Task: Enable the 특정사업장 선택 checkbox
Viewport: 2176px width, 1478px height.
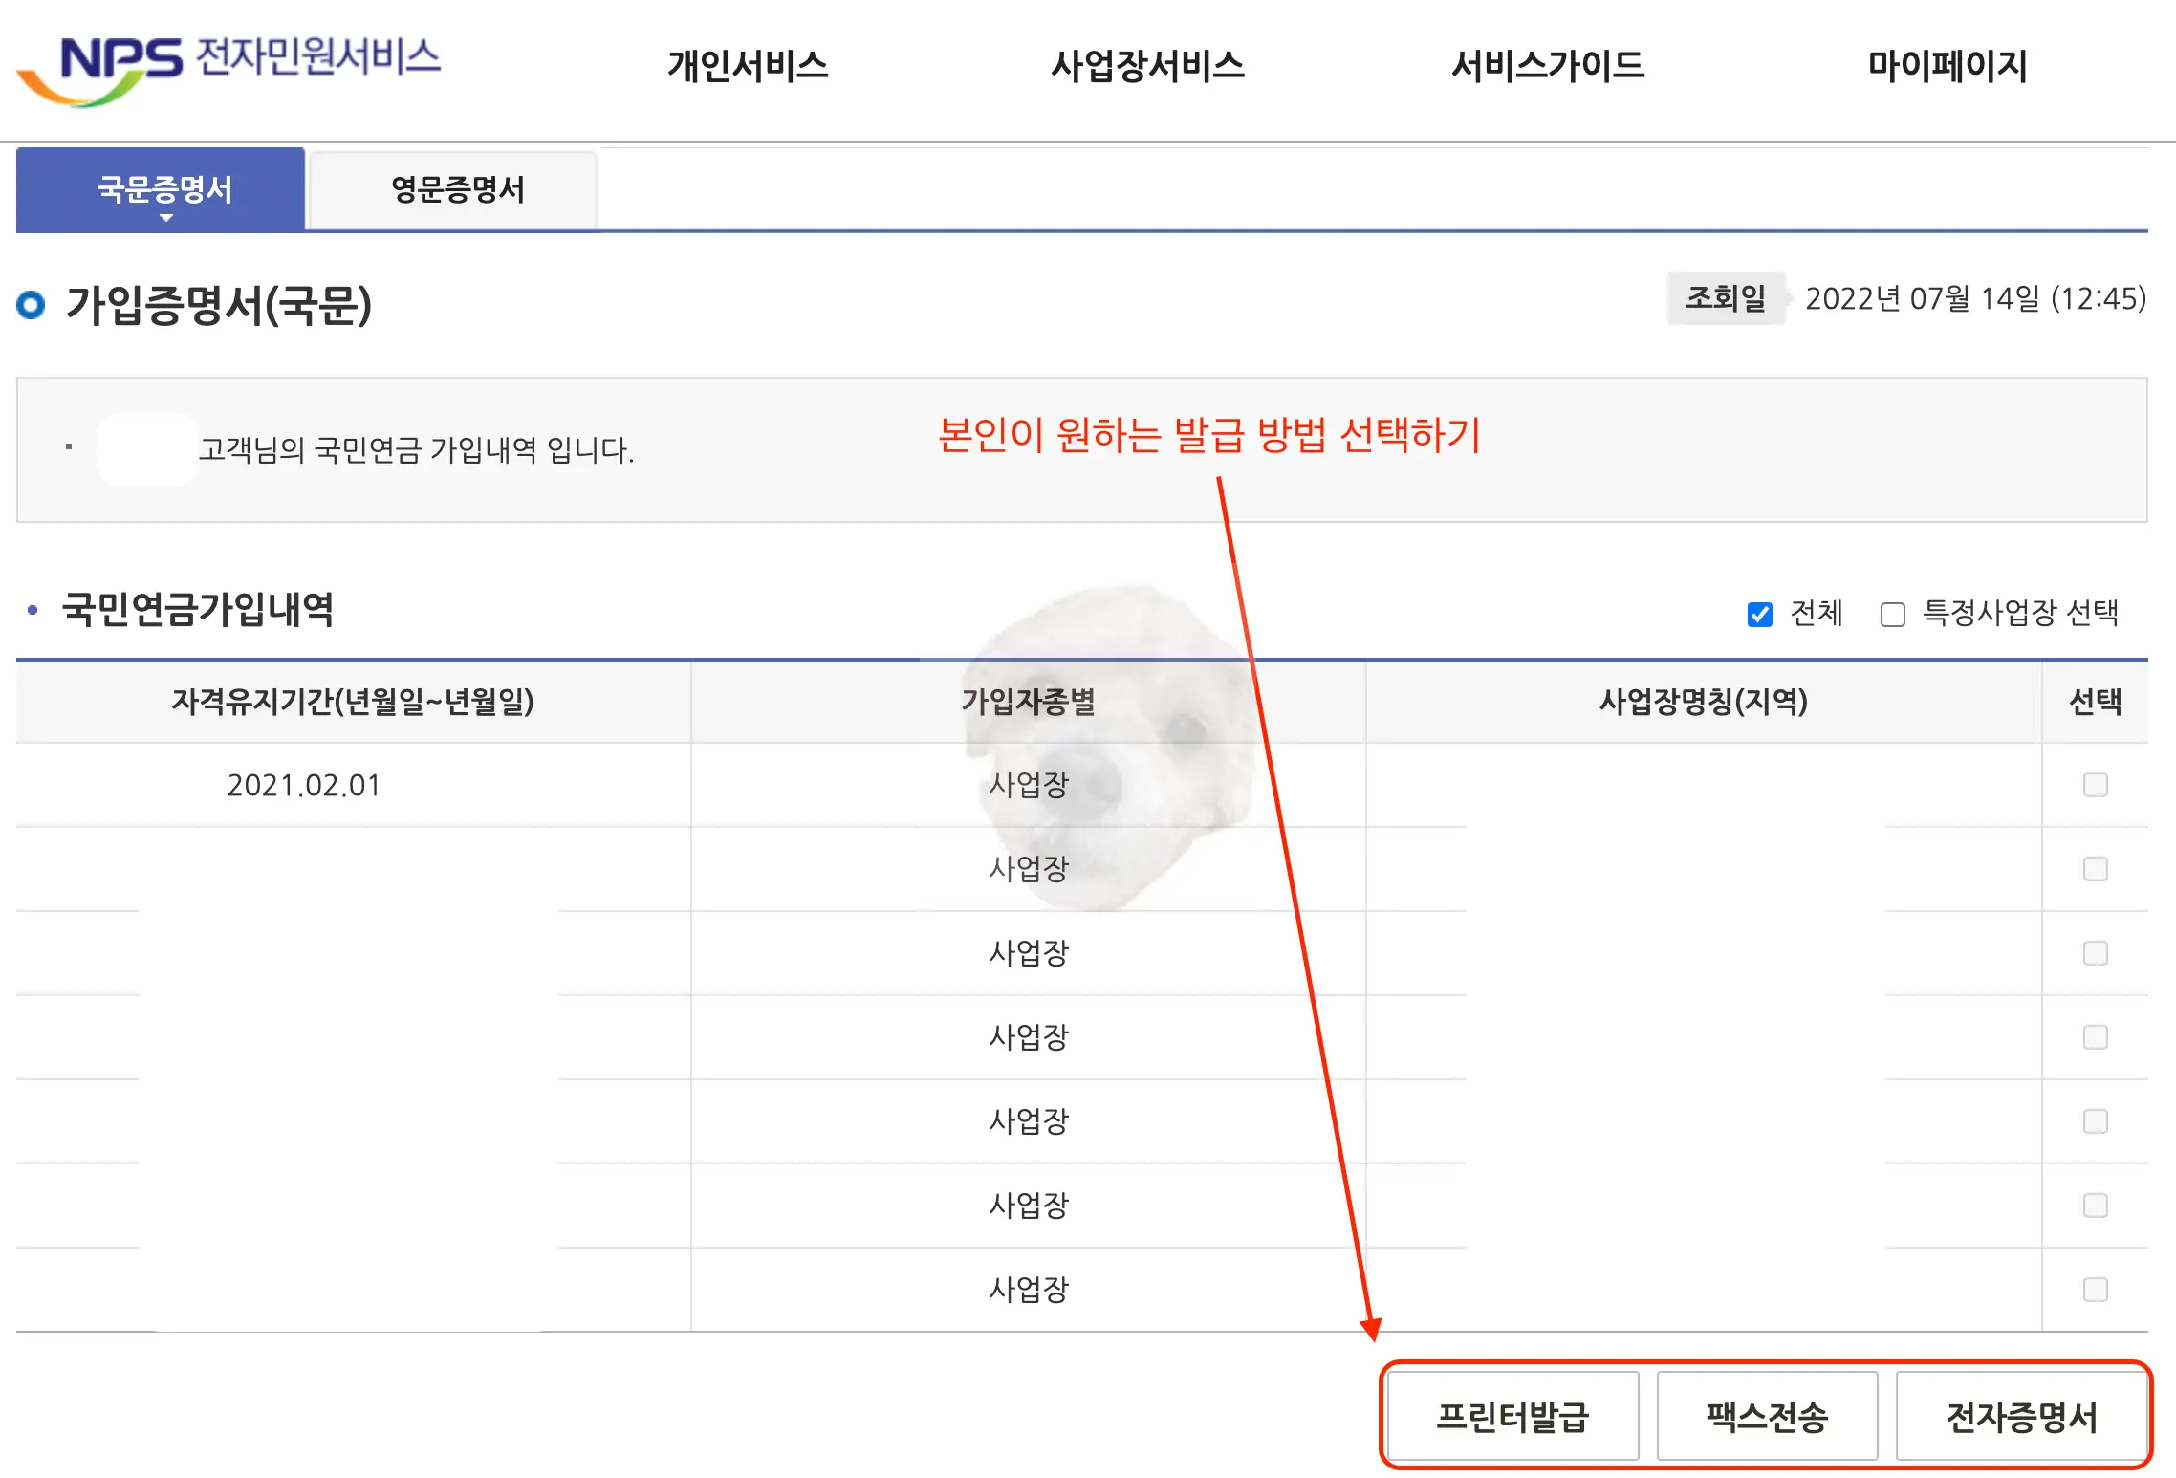Action: [x=1892, y=614]
